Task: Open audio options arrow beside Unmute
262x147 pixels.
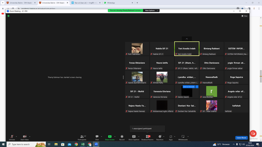Action: pyautogui.click(x=16, y=136)
